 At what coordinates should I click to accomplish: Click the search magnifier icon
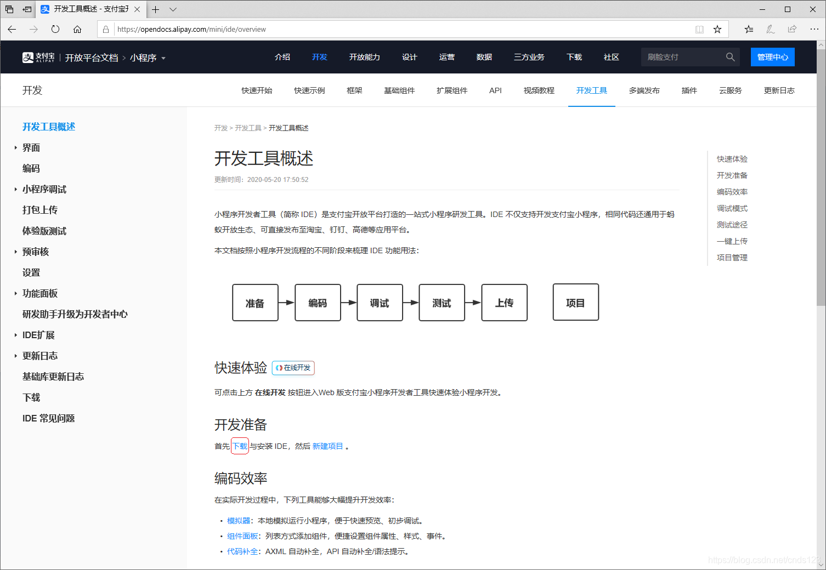pos(730,57)
